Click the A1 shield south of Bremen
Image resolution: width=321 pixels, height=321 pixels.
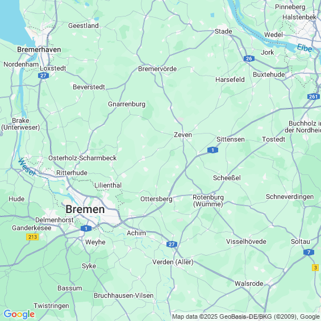(x=86, y=228)
